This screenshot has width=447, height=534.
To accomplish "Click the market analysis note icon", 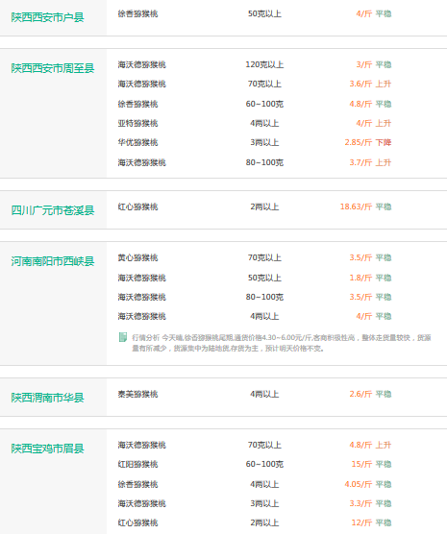I will point(123,337).
